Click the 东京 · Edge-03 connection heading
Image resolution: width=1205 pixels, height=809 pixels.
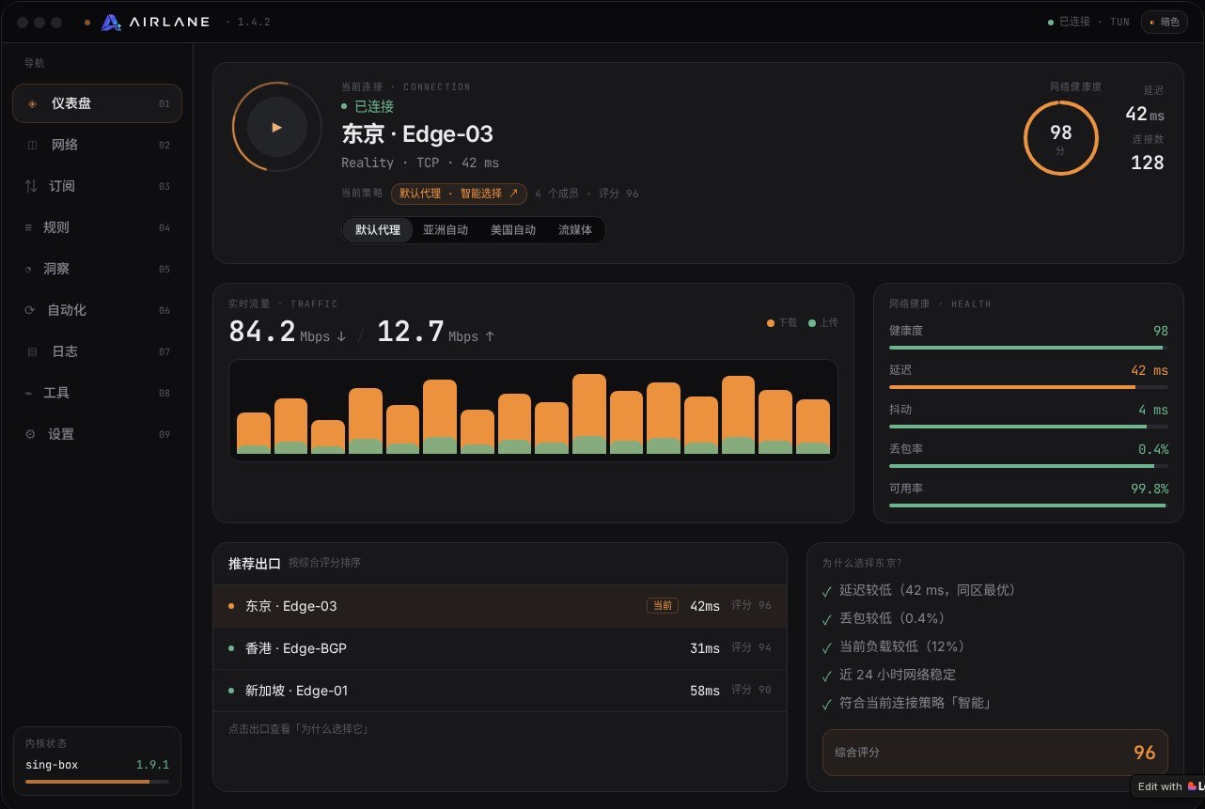[x=417, y=134]
